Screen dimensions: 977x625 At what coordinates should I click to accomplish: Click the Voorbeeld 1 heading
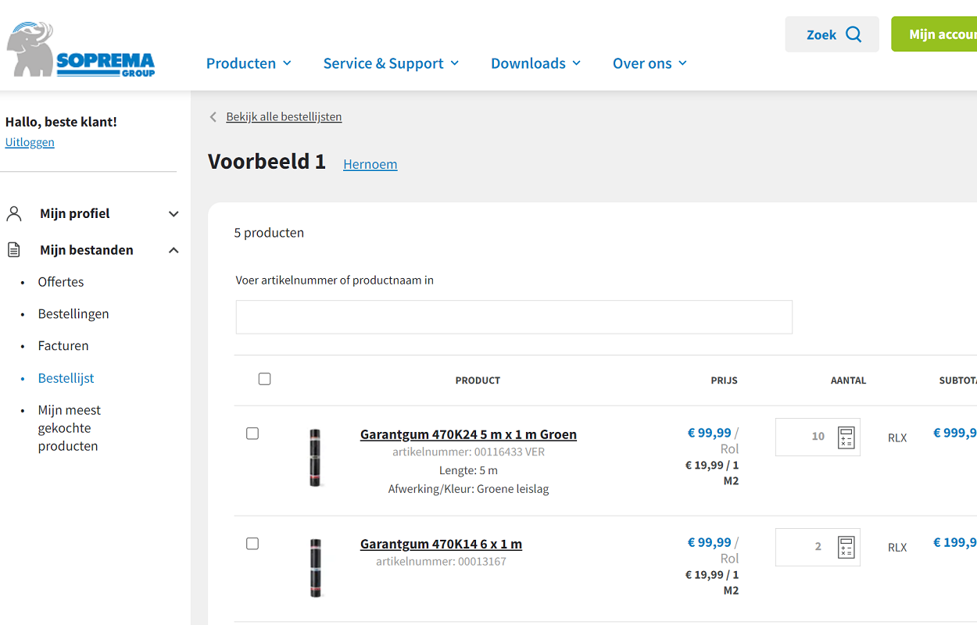click(x=267, y=161)
